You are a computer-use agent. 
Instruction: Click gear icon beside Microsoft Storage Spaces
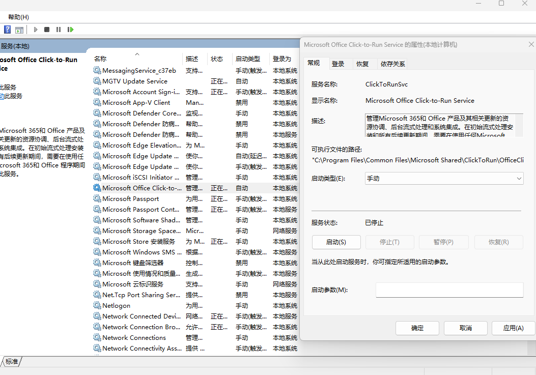97,230
